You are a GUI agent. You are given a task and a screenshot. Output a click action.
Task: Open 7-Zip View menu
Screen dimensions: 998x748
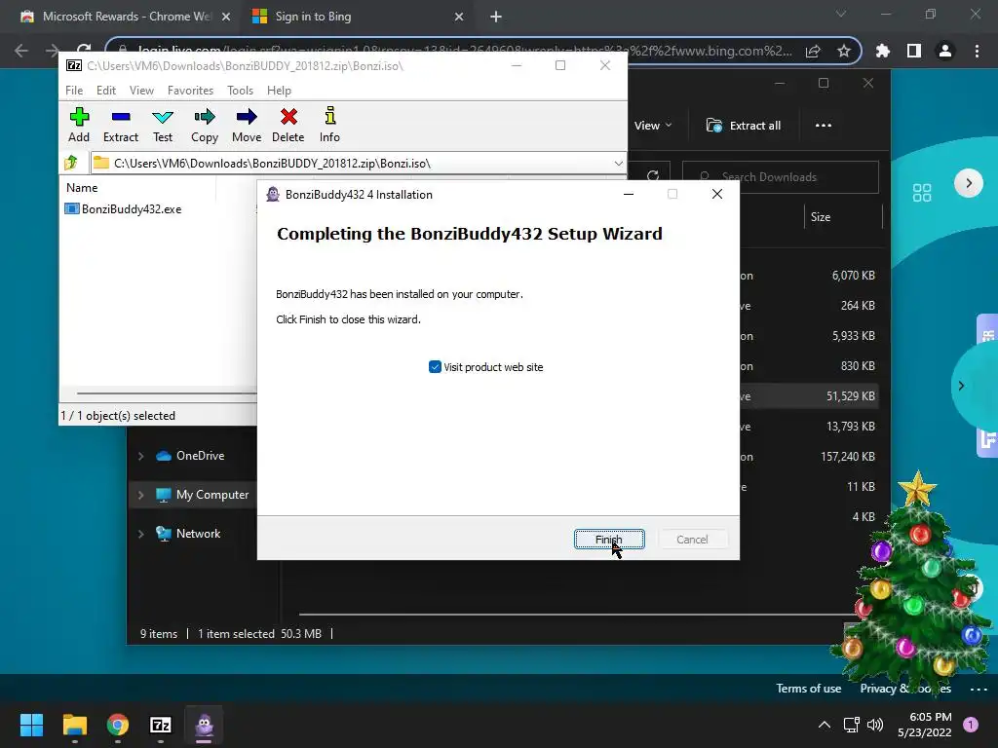(x=141, y=91)
